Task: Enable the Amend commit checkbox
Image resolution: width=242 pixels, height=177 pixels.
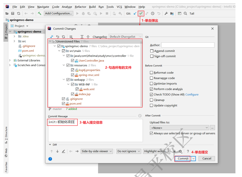Action: 152,51
